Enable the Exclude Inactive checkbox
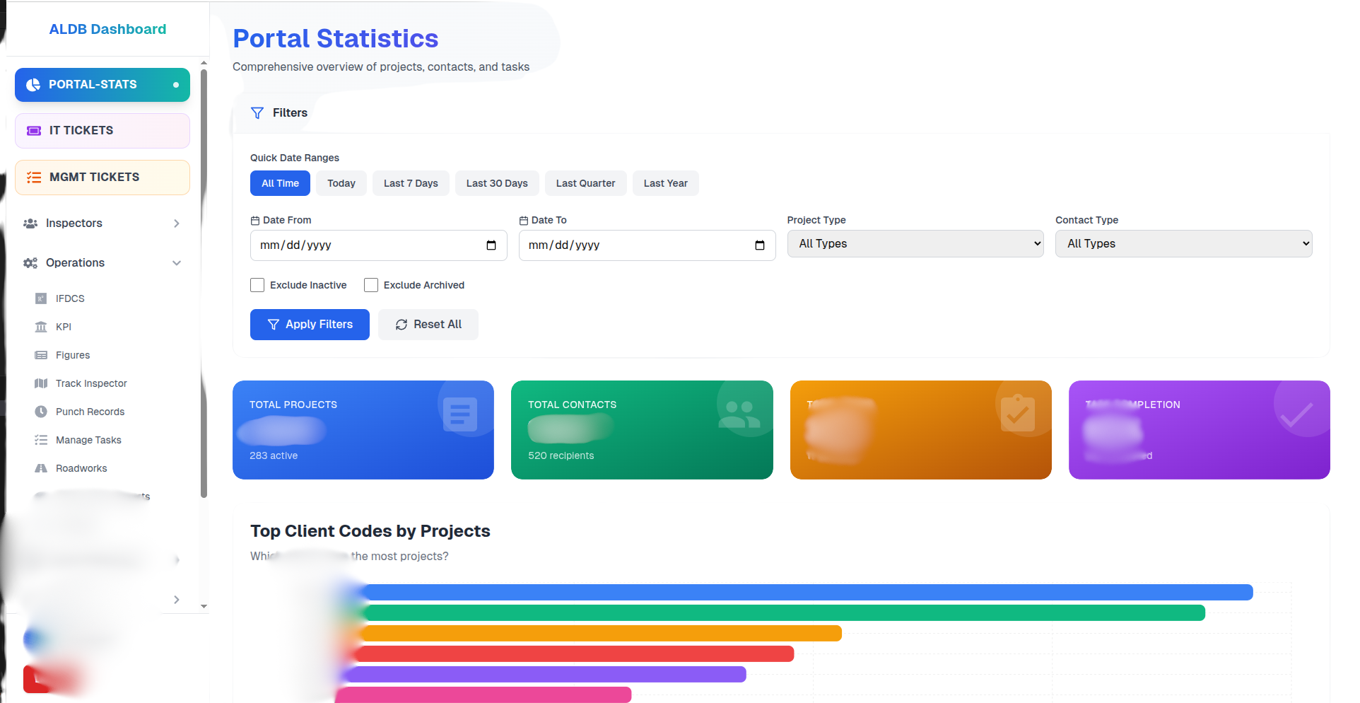Image resolution: width=1360 pixels, height=703 pixels. (x=257, y=284)
